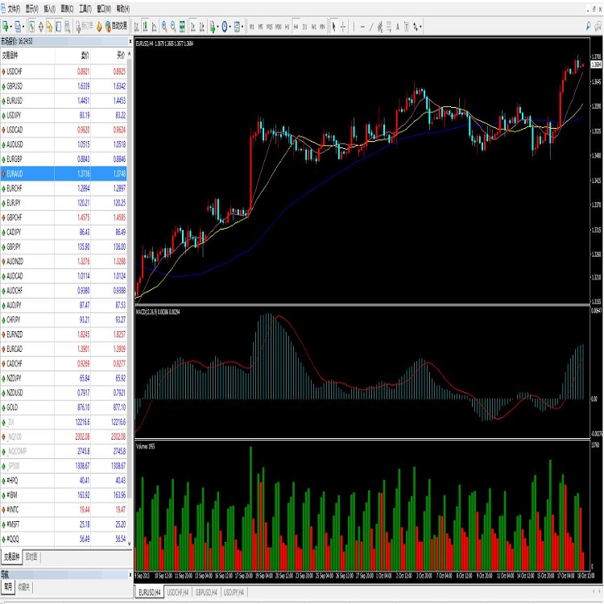Toggle the Strategy Tester magnifier icon
604x604 pixels.
point(68,27)
